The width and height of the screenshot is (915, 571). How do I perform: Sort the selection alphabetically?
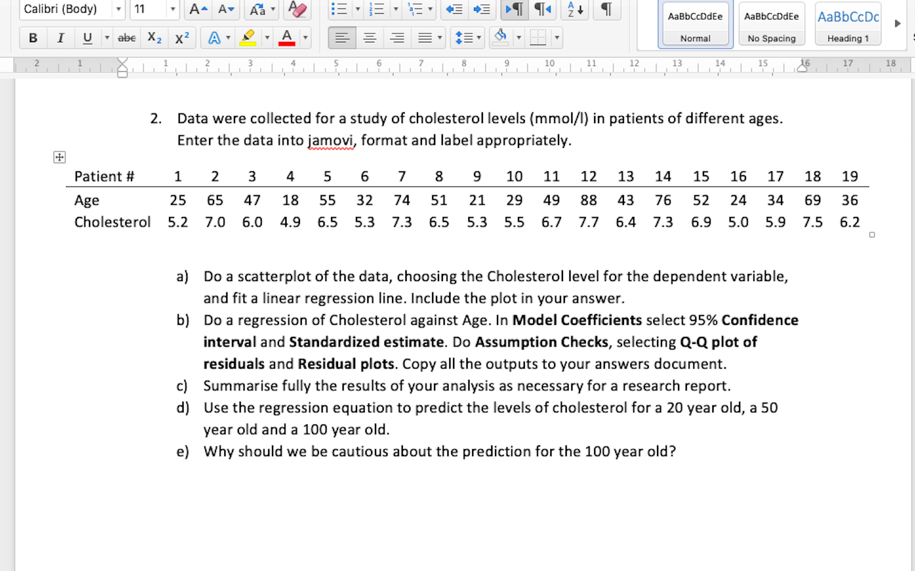pyautogui.click(x=576, y=9)
